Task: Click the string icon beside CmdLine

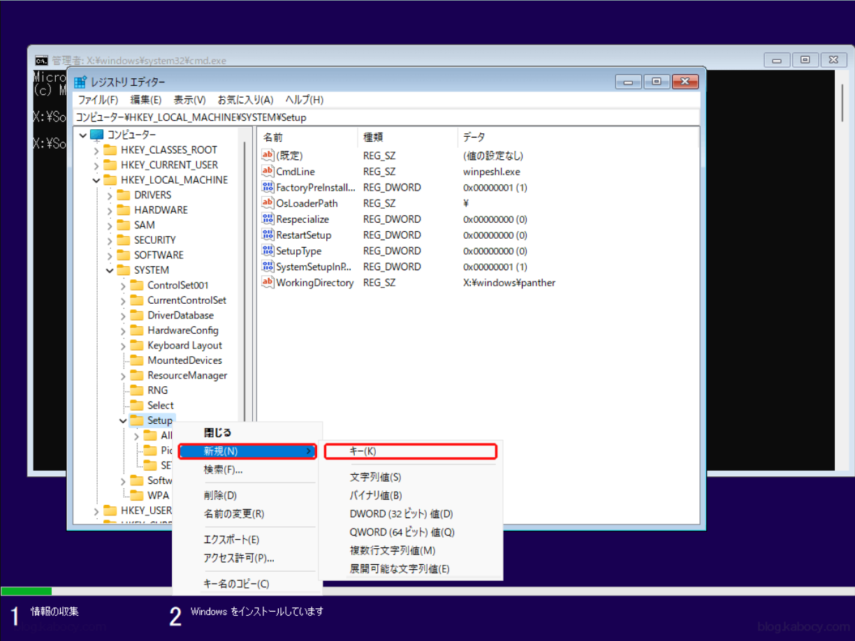Action: pos(268,171)
